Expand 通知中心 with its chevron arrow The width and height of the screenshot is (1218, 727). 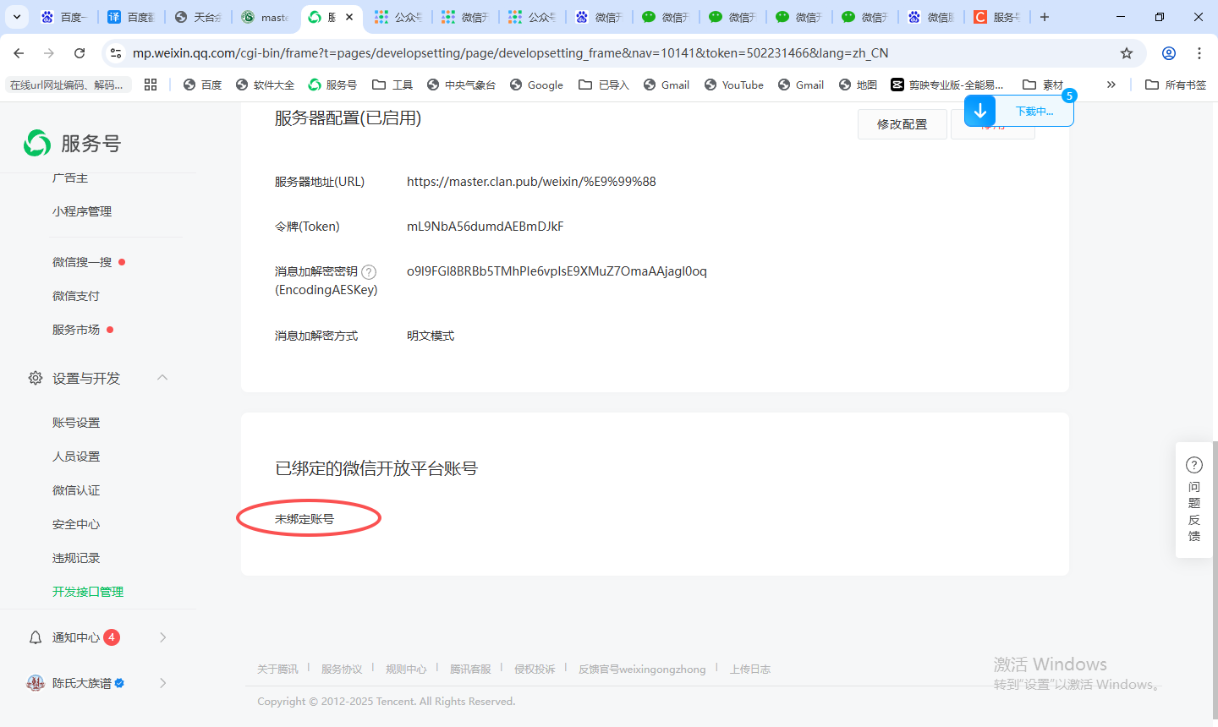point(162,637)
